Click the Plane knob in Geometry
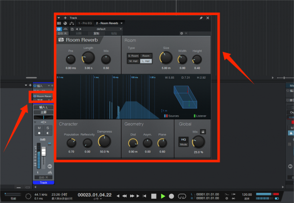The image size is (294, 203). (x=162, y=143)
